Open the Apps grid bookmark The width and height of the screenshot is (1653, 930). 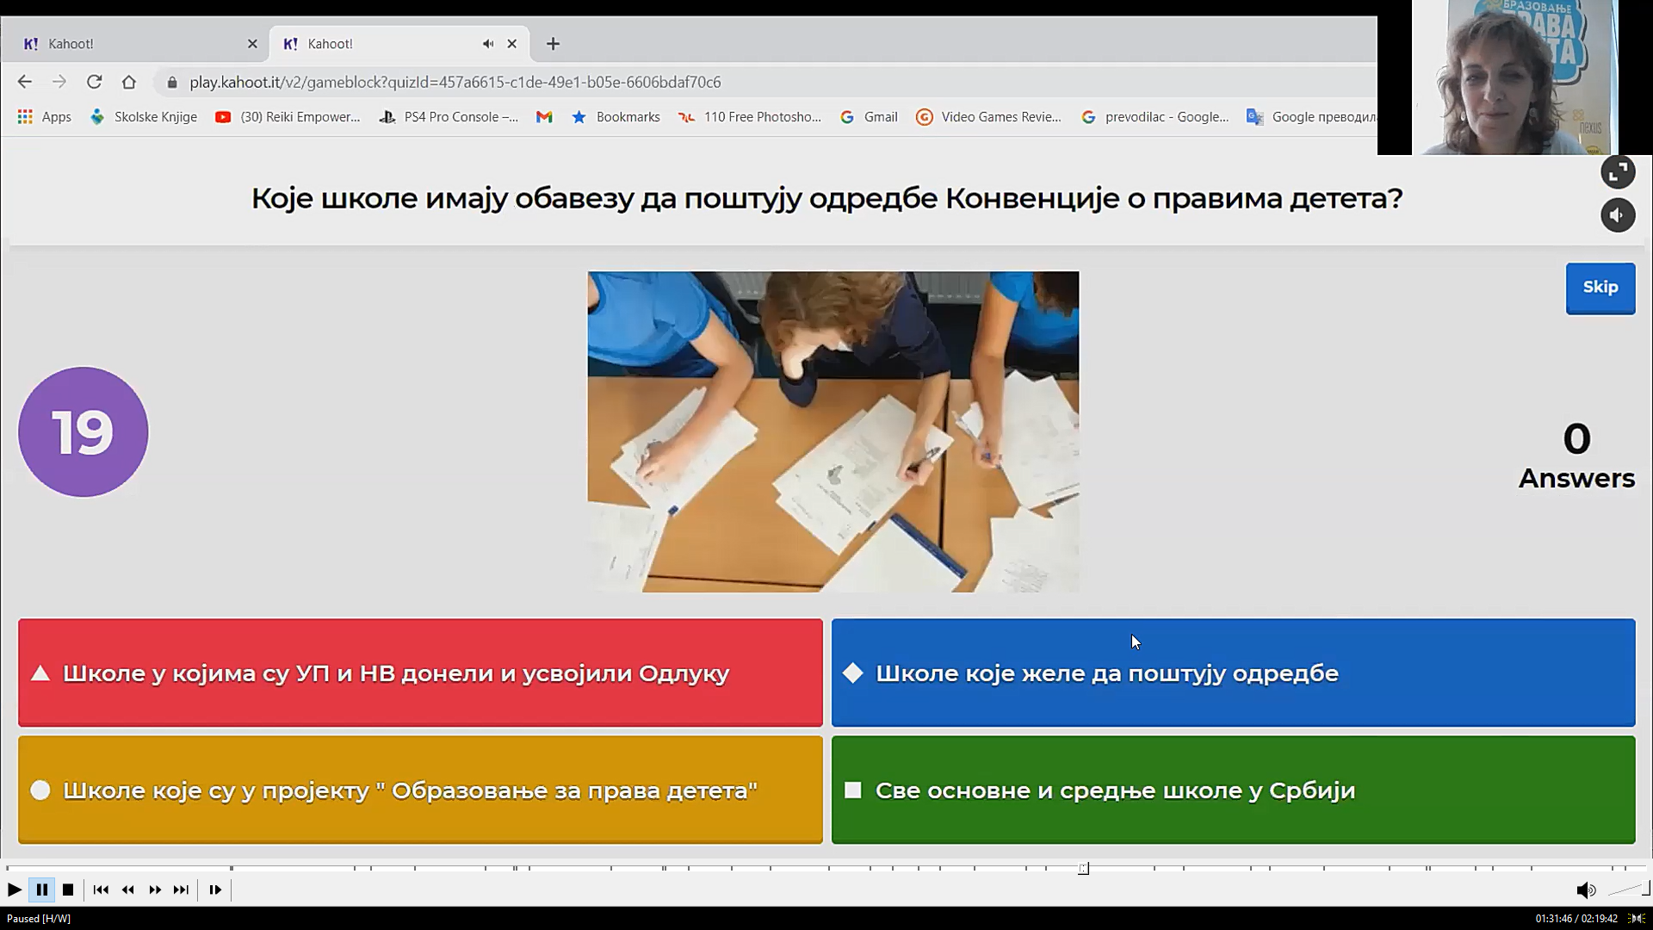point(44,117)
